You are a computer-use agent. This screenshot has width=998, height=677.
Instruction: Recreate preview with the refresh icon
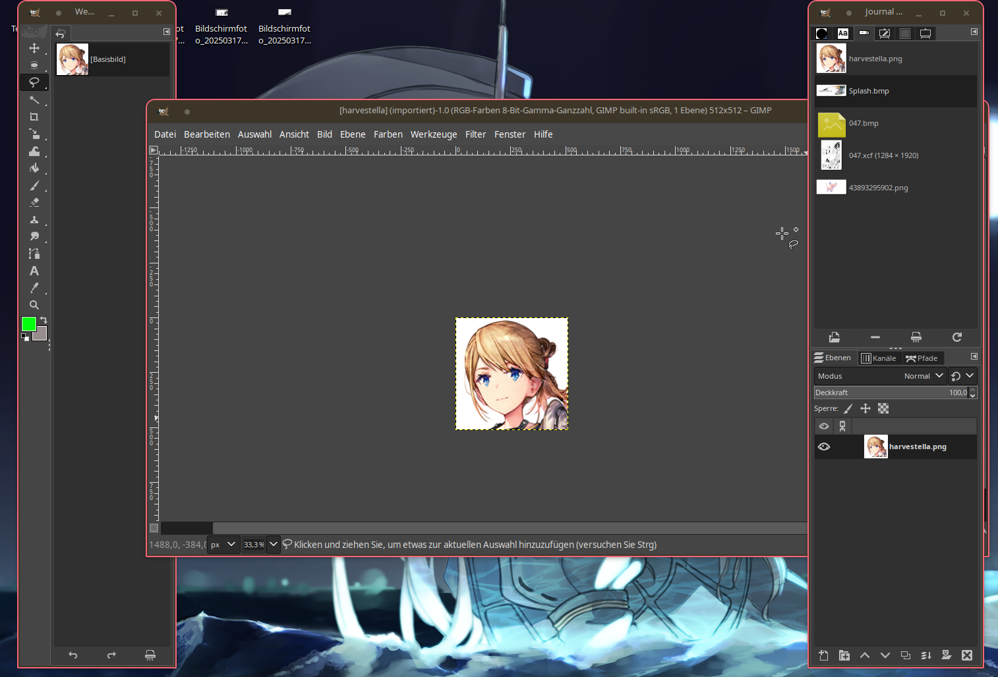coord(957,337)
